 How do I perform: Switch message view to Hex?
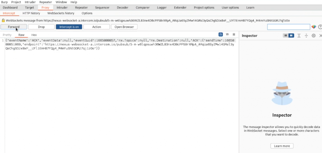coord(34,35)
